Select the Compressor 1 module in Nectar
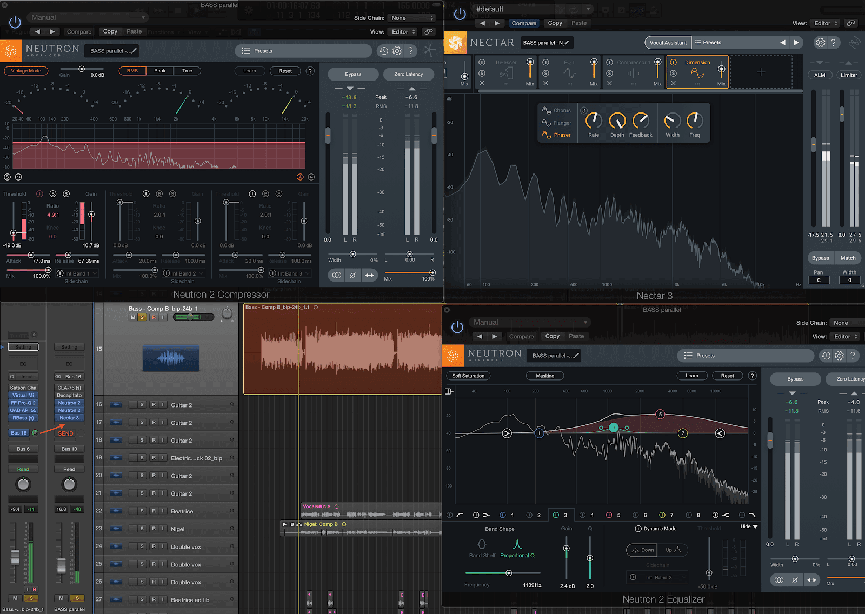 tap(633, 72)
